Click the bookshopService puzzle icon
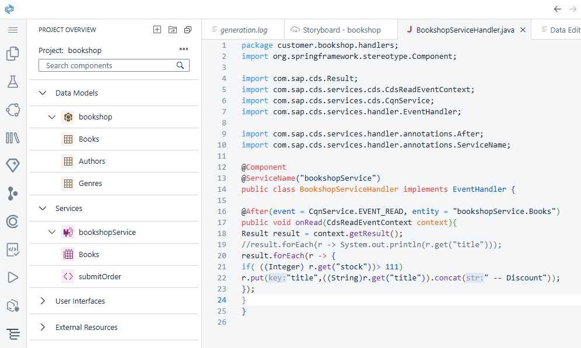581x348 pixels. [x=68, y=233]
